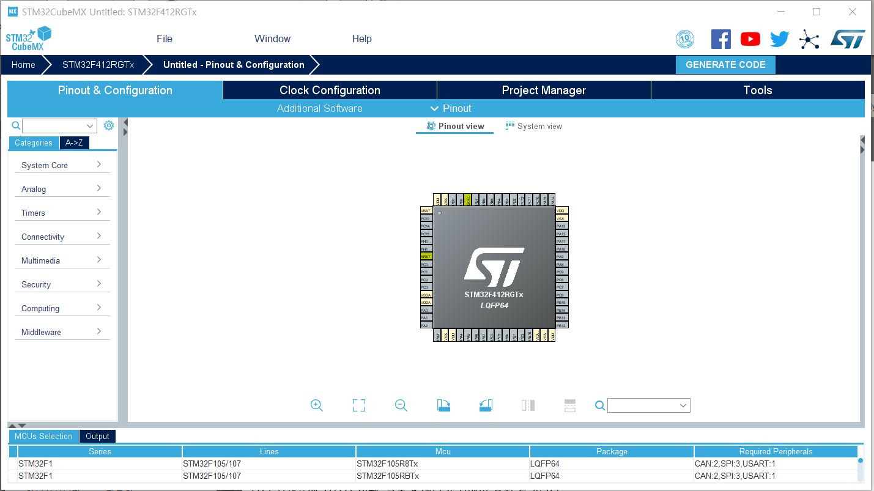Open the File menu

(165, 39)
